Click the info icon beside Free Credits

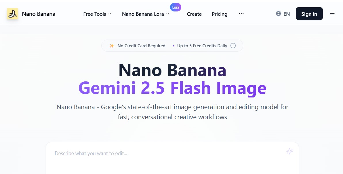pos(233,46)
